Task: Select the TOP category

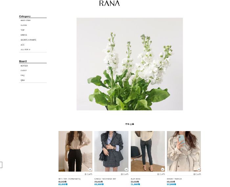Action: coord(22,30)
